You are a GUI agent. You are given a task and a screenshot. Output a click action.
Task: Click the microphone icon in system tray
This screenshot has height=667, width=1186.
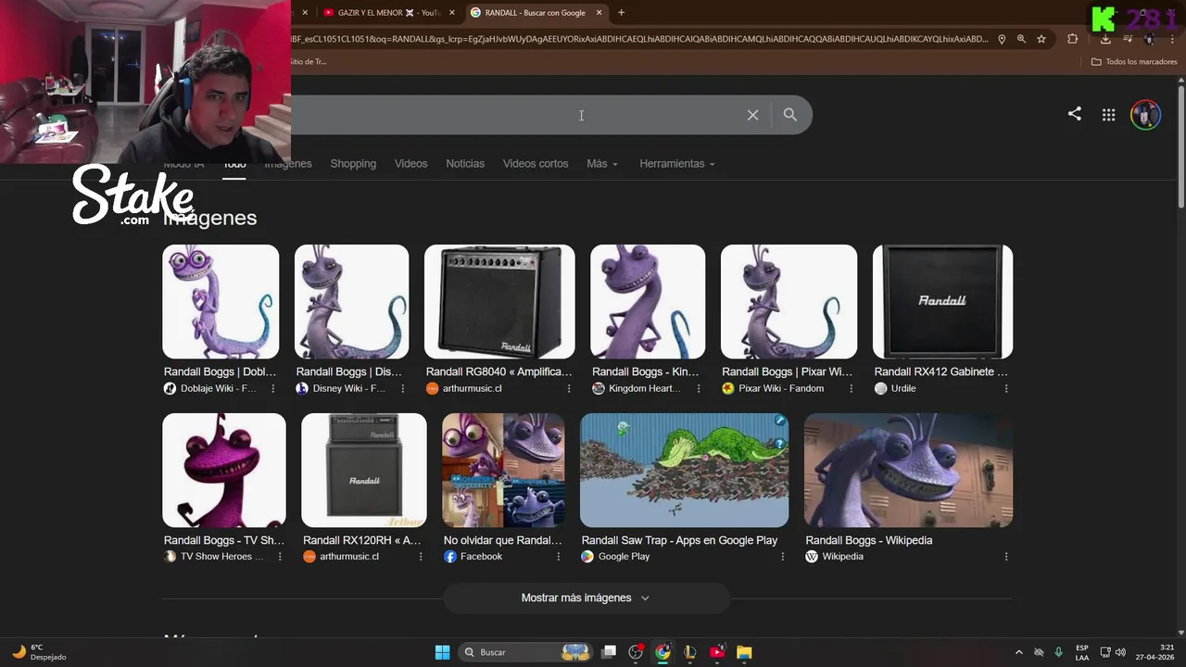point(1058,652)
